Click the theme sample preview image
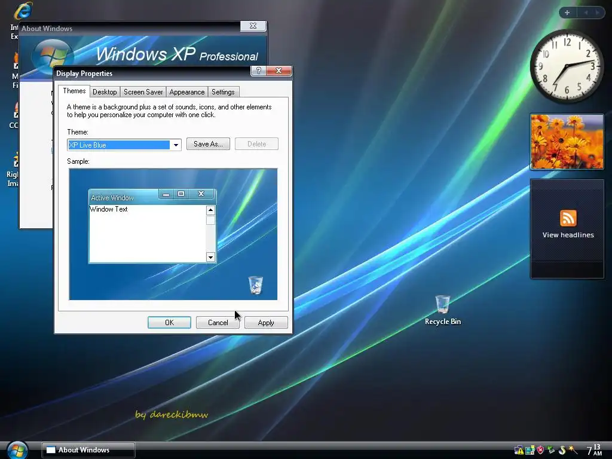The height and width of the screenshot is (459, 612). 173,234
